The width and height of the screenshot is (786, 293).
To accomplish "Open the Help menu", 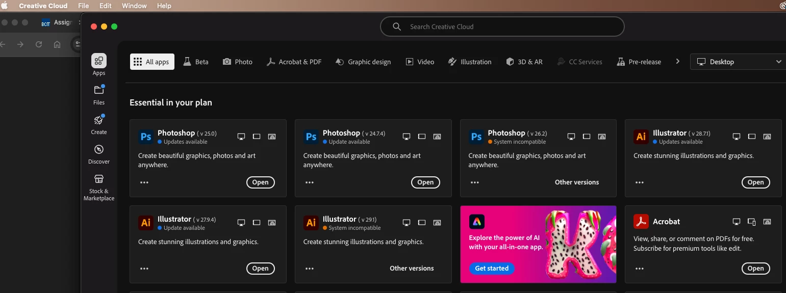I will 164,6.
